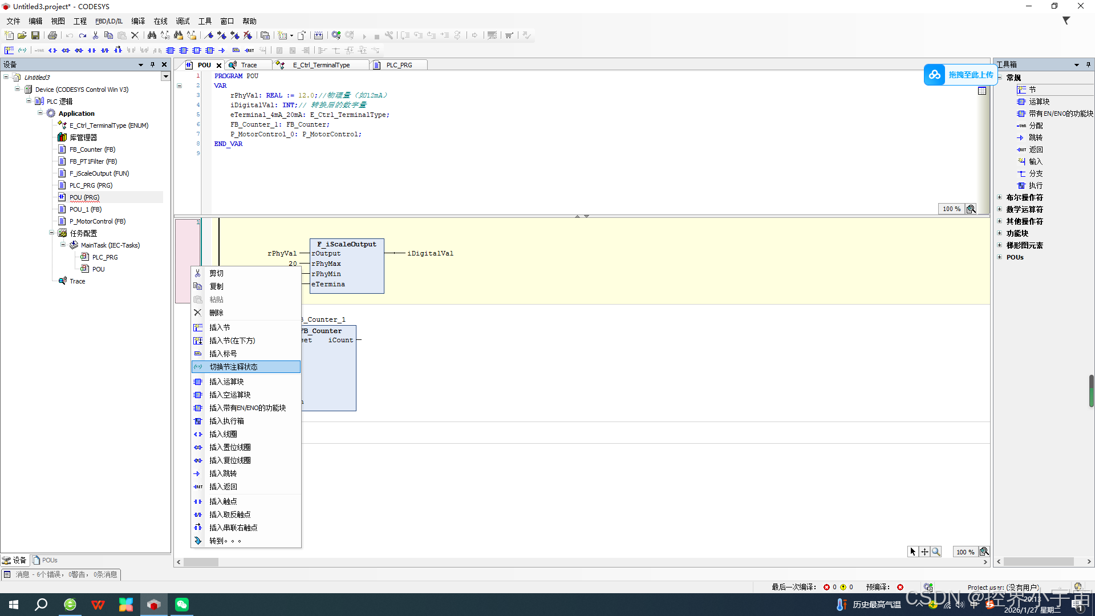1095x616 pixels.
Task: Pin the 工具箱 panel with the pushpin
Action: click(x=1088, y=64)
